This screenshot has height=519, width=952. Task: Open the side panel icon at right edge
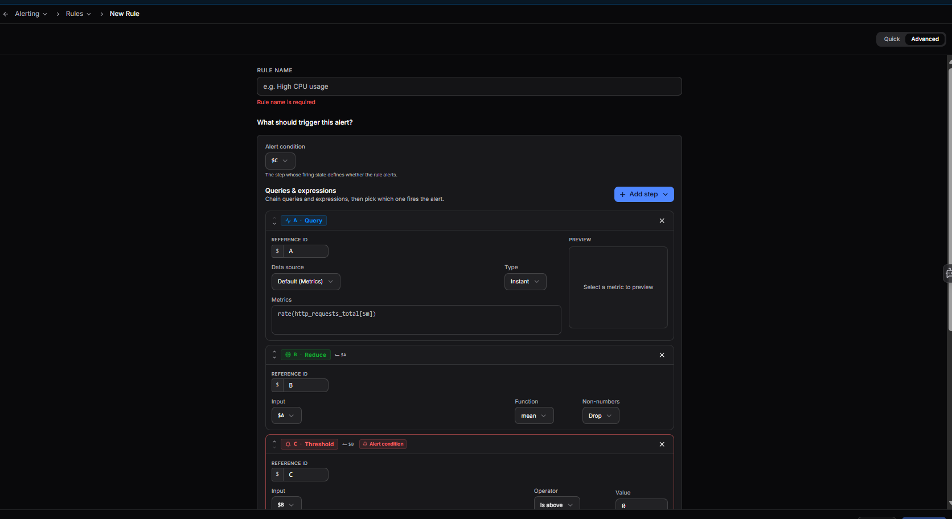tap(948, 274)
